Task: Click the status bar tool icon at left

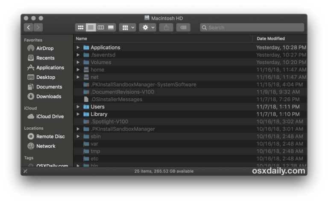Action: 25,171
